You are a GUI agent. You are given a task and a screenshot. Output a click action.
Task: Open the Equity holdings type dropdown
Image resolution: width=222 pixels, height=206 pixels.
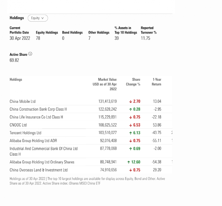coord(38,18)
